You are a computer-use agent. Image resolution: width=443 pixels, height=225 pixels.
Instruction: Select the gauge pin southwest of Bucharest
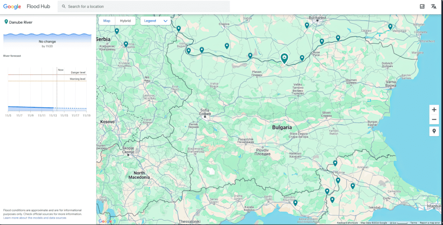307,25
